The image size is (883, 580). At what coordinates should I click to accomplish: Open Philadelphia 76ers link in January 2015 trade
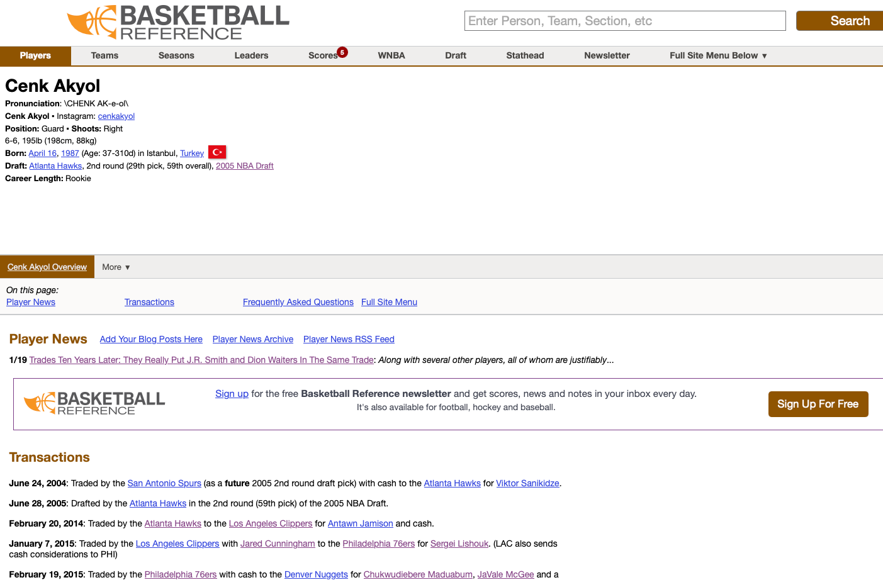(x=379, y=544)
